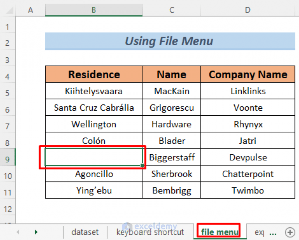
Task: Click the Company Name header cell
Action: (x=248, y=74)
